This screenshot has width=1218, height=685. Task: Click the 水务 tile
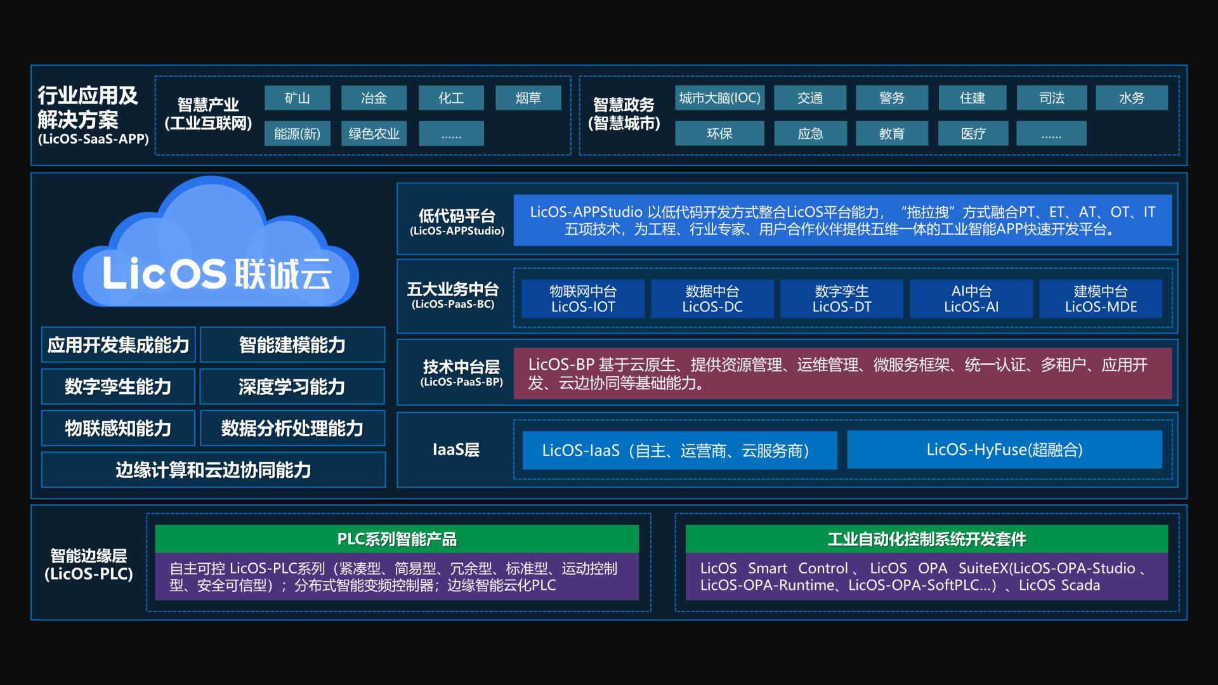click(1131, 98)
